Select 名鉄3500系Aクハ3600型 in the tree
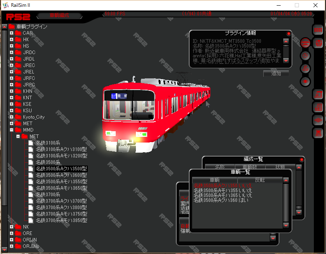Screen dimensions: 326x254 coord(61,175)
